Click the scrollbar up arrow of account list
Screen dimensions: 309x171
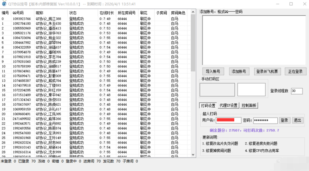point(193,12)
